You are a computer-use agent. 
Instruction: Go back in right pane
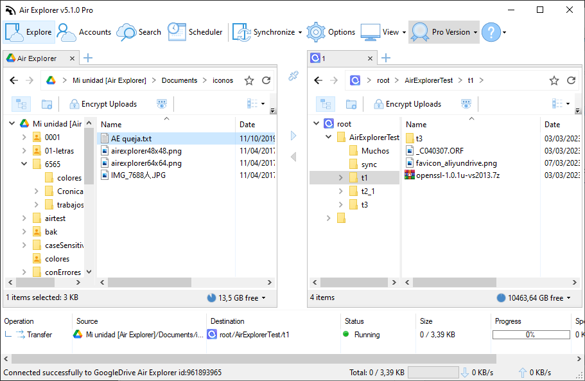(319, 80)
